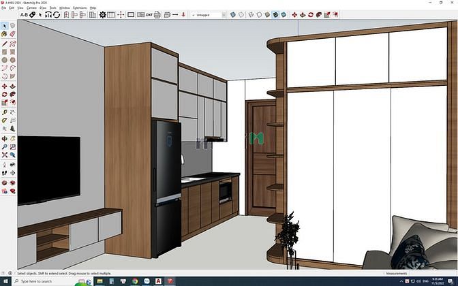458x286 pixels.
Task: Select the Offset tool in left toolbar
Action: coord(12,102)
